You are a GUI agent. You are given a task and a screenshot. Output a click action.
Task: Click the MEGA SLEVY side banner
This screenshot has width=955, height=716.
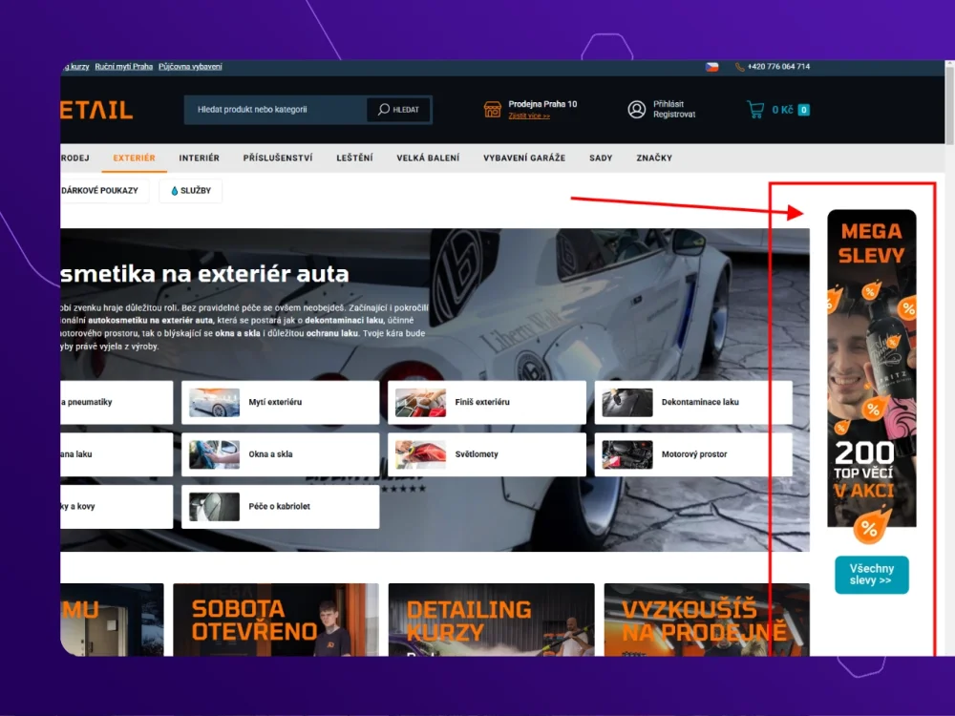click(x=871, y=368)
